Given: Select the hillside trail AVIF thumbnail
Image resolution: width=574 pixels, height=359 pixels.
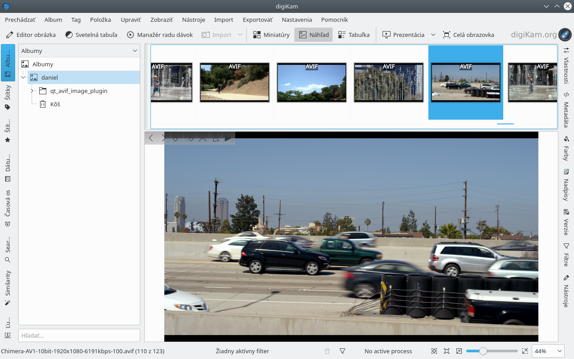Looking at the screenshot, I should point(235,82).
